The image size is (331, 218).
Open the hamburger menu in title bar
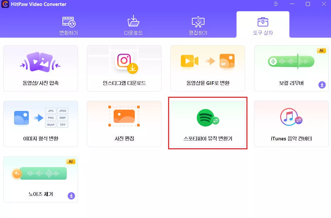click(x=276, y=4)
